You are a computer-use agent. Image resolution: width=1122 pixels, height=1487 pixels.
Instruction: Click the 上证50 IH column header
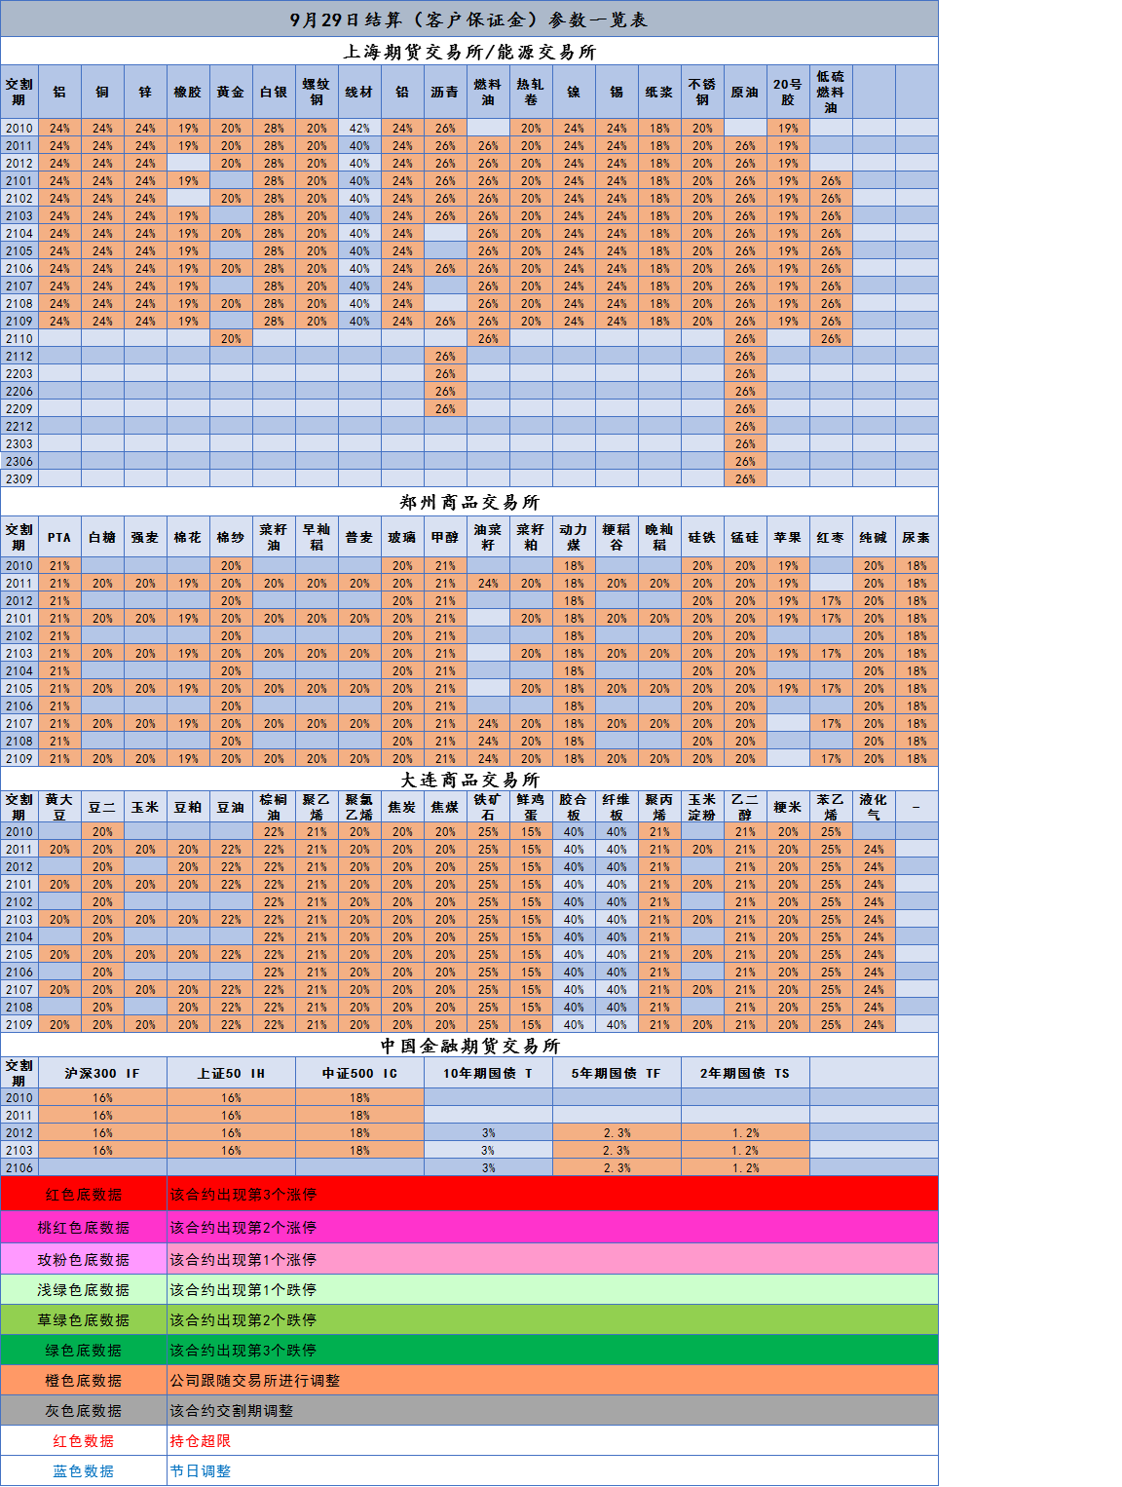click(x=231, y=1073)
